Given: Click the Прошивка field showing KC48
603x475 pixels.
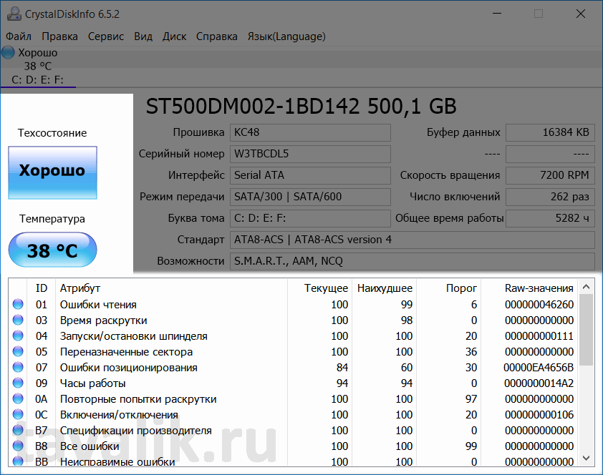Looking at the screenshot, I should (310, 132).
